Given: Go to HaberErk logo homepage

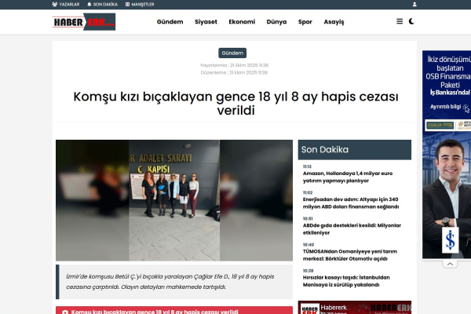Looking at the screenshot, I should pos(84,22).
